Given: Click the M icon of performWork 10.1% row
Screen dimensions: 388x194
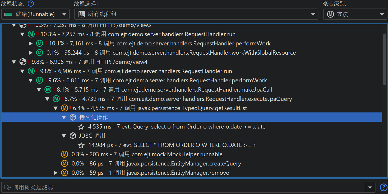Looking at the screenshot, I should coord(40,44).
